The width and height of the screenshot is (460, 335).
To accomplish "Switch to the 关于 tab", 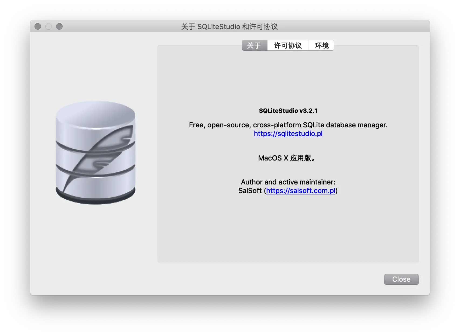I will [x=254, y=46].
